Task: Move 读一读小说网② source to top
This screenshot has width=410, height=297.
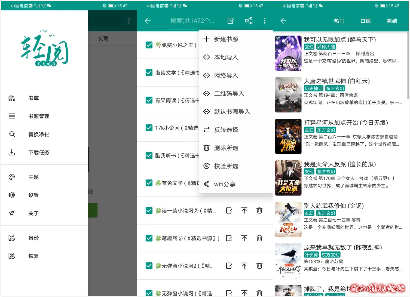Action: click(x=244, y=210)
